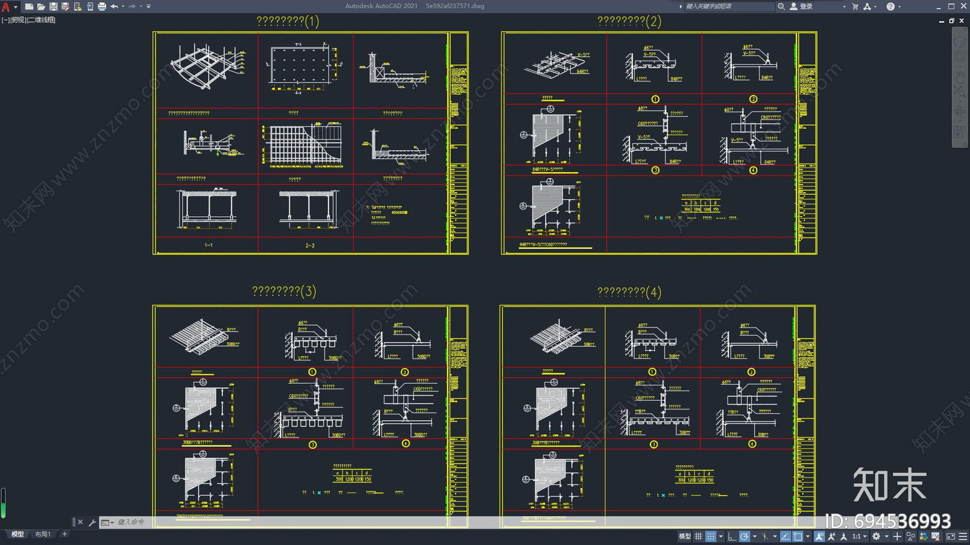Image resolution: width=970 pixels, height=545 pixels.
Task: Toggle polar tracking in status bar
Action: point(744,536)
